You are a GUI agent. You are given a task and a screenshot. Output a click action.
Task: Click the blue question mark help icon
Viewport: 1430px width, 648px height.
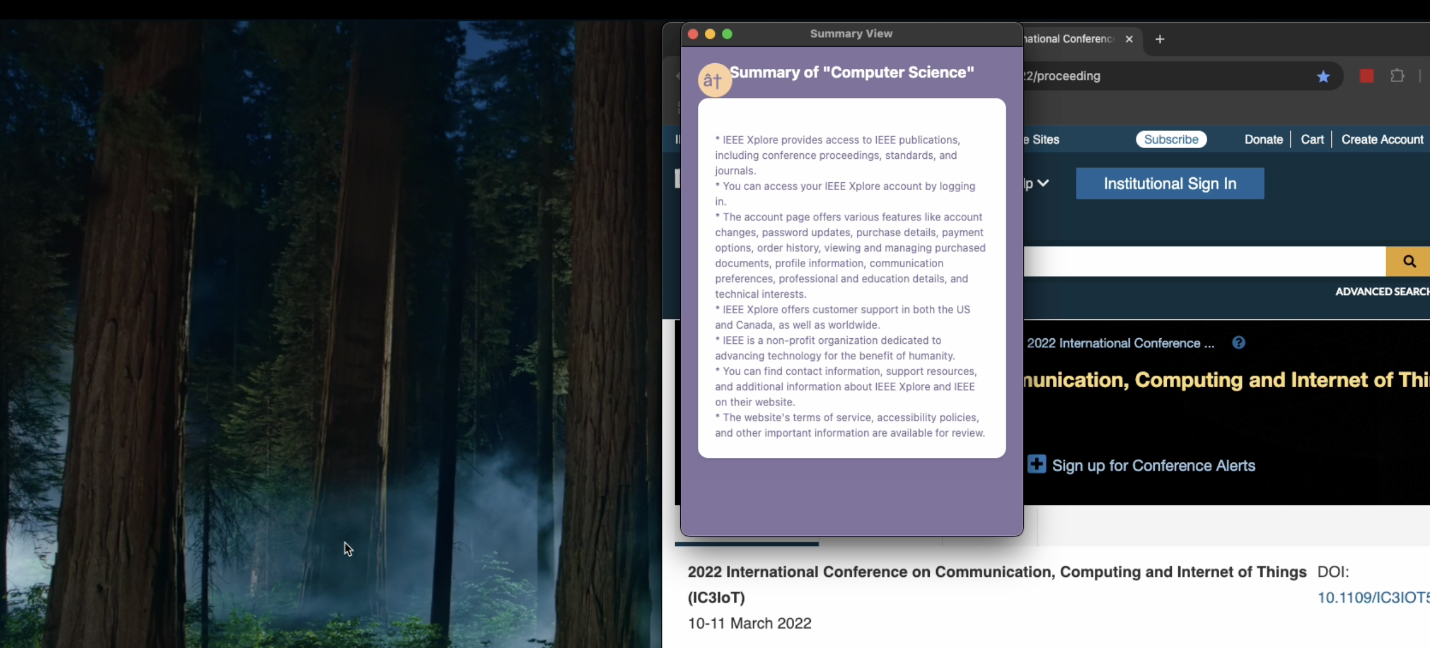coord(1238,343)
